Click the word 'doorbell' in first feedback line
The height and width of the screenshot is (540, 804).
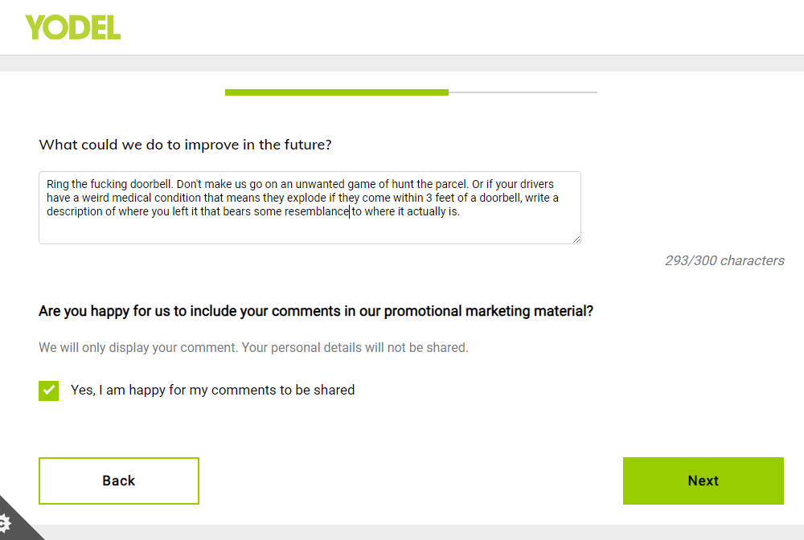(151, 185)
